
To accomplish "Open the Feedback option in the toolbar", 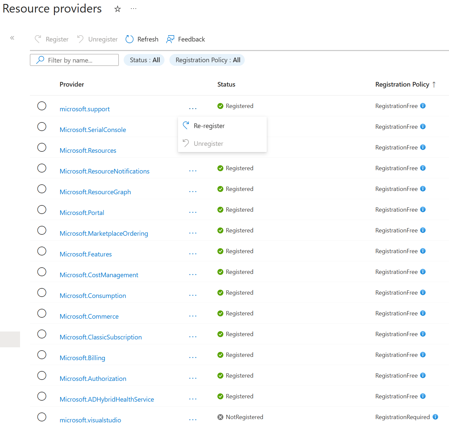I will coord(186,39).
